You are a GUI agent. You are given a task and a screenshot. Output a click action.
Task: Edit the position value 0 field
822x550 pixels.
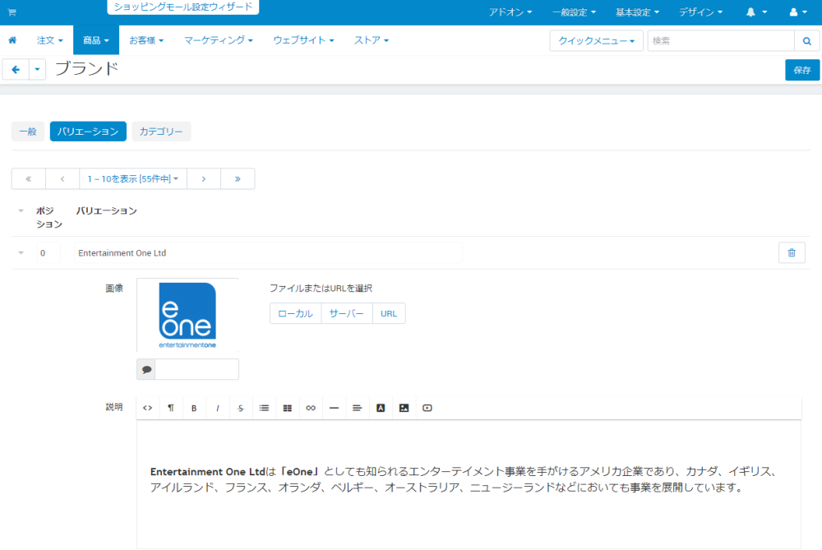[x=48, y=252]
